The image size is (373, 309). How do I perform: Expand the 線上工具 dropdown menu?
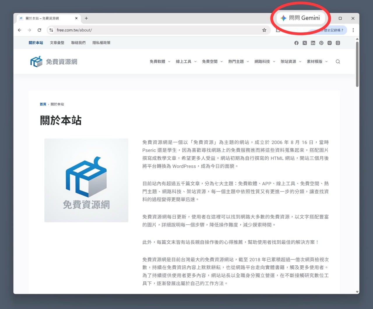click(x=186, y=62)
